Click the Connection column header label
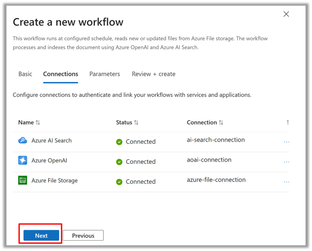Viewport: 312px width, 251px height. click(202, 123)
